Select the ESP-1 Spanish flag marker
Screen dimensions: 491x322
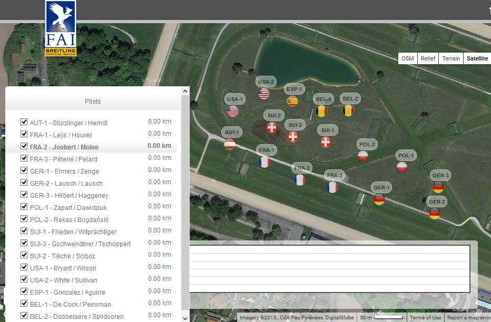[x=292, y=101]
